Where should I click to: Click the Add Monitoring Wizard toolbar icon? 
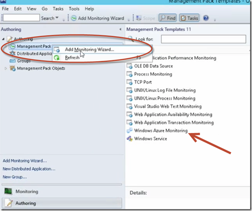click(x=73, y=18)
